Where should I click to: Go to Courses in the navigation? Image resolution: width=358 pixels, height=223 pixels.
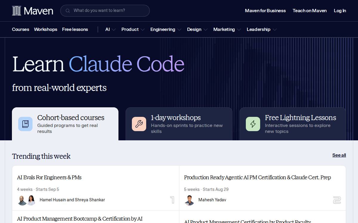pyautogui.click(x=21, y=29)
